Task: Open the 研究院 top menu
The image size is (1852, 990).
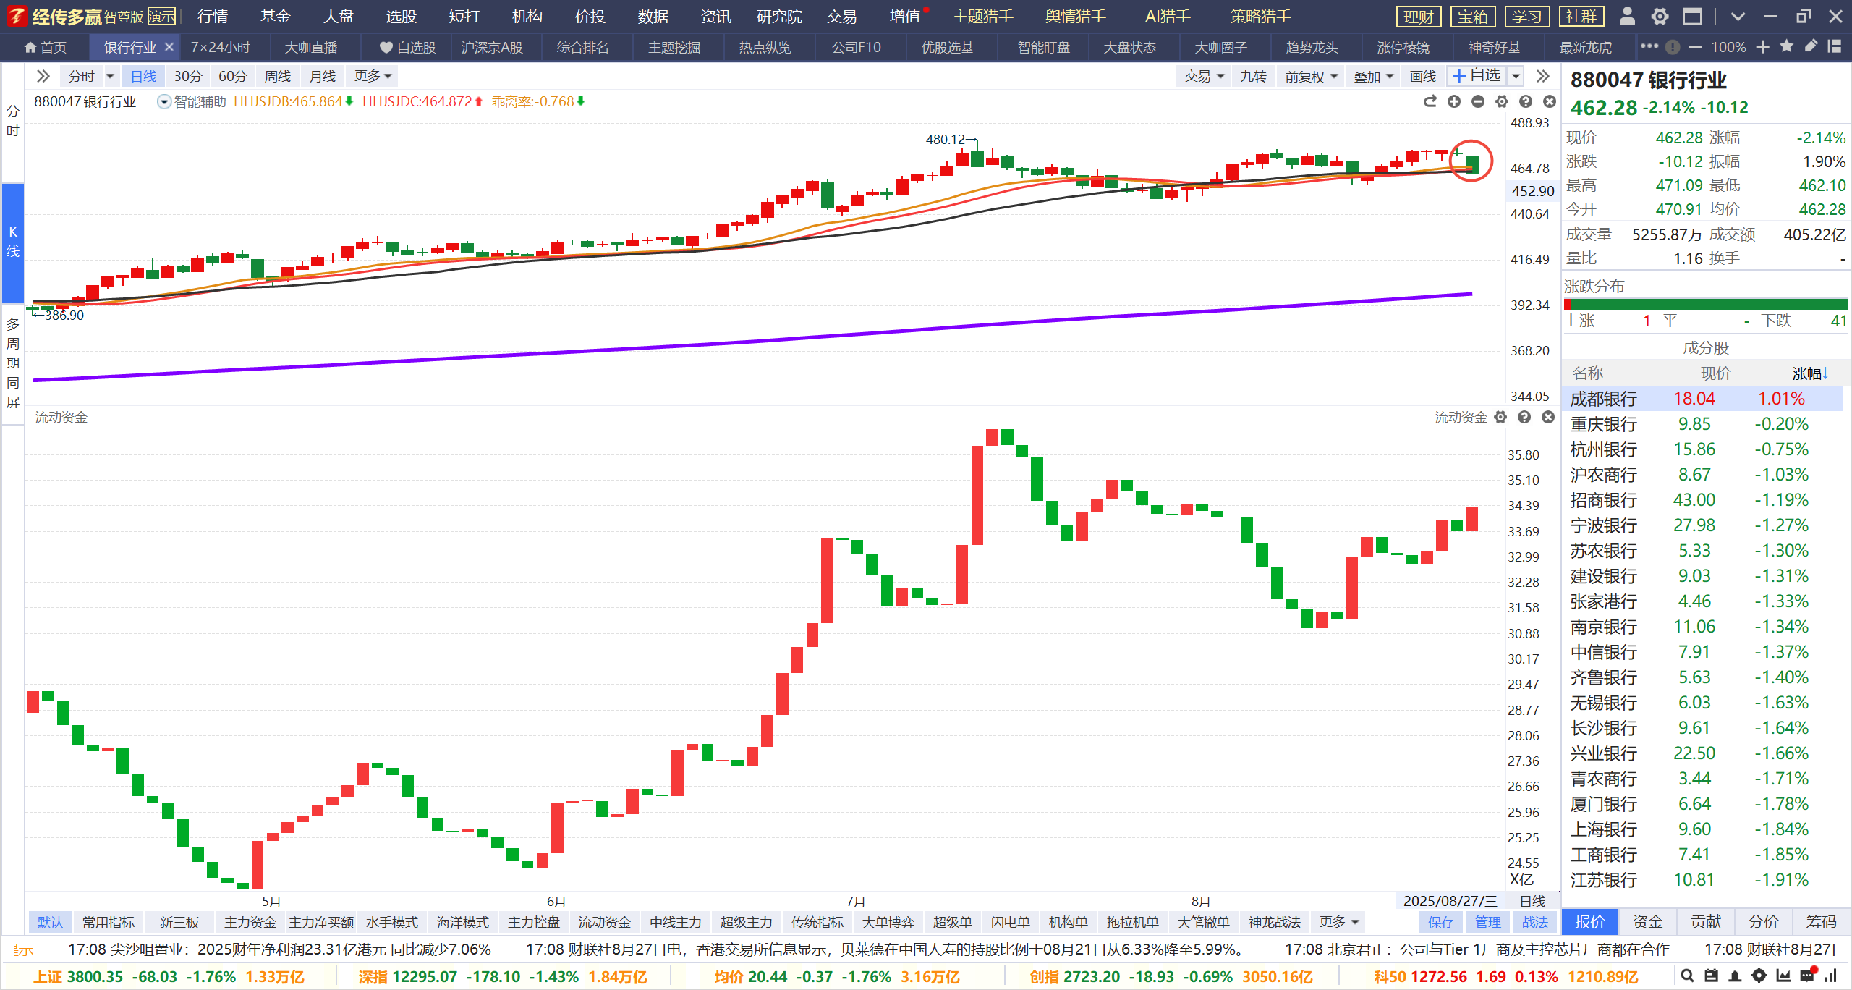Action: [778, 16]
